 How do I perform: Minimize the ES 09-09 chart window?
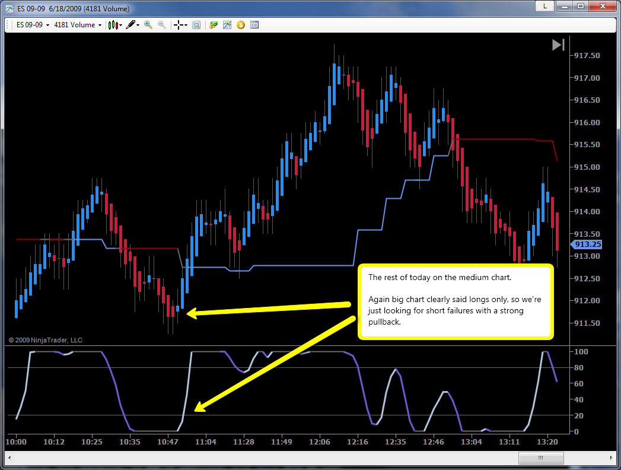(x=565, y=6)
